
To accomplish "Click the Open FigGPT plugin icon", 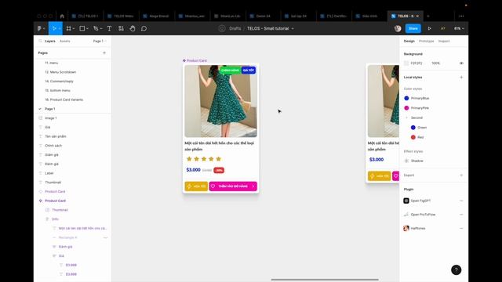I will click(x=406, y=201).
